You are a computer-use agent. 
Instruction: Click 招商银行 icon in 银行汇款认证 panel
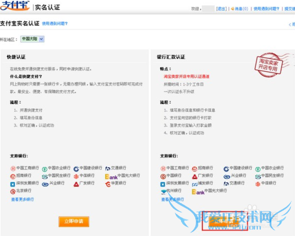195,168
